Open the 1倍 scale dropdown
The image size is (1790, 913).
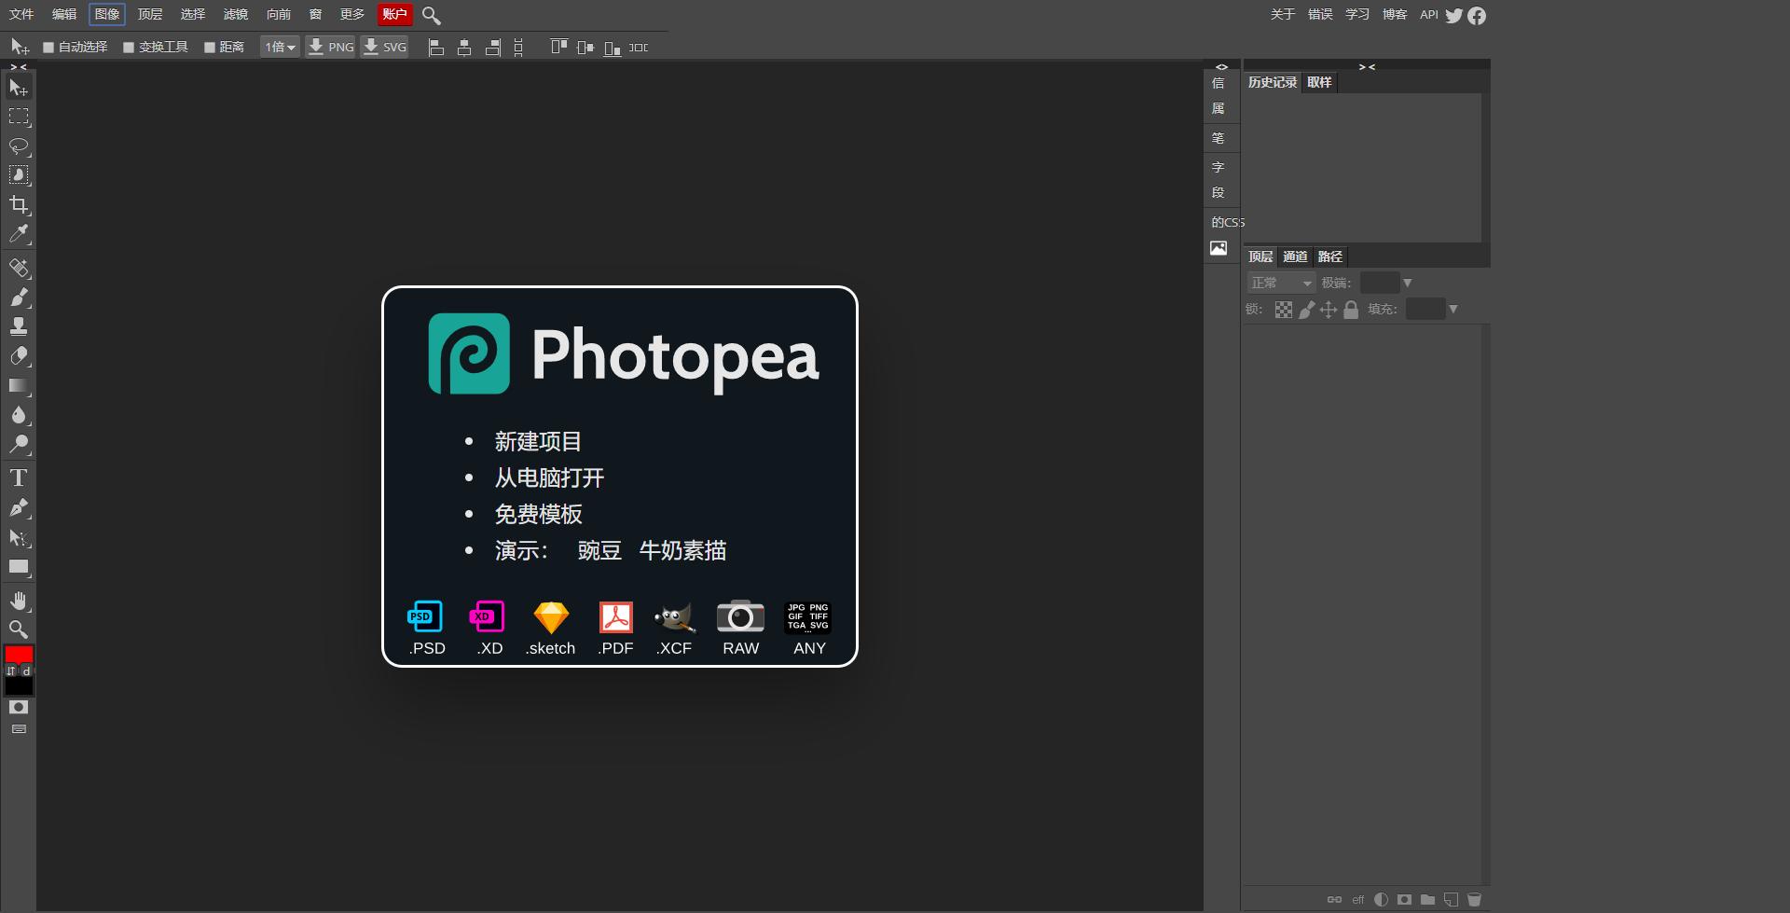280,47
